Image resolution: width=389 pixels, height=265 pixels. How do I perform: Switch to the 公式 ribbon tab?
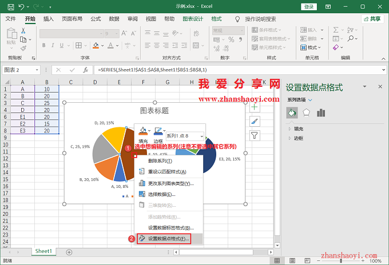point(96,19)
